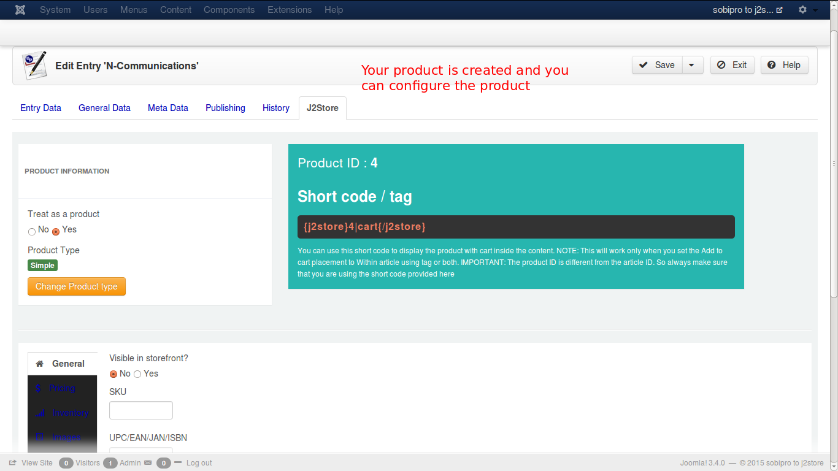838x471 pixels.
Task: Switch to the History tab
Action: 276,108
